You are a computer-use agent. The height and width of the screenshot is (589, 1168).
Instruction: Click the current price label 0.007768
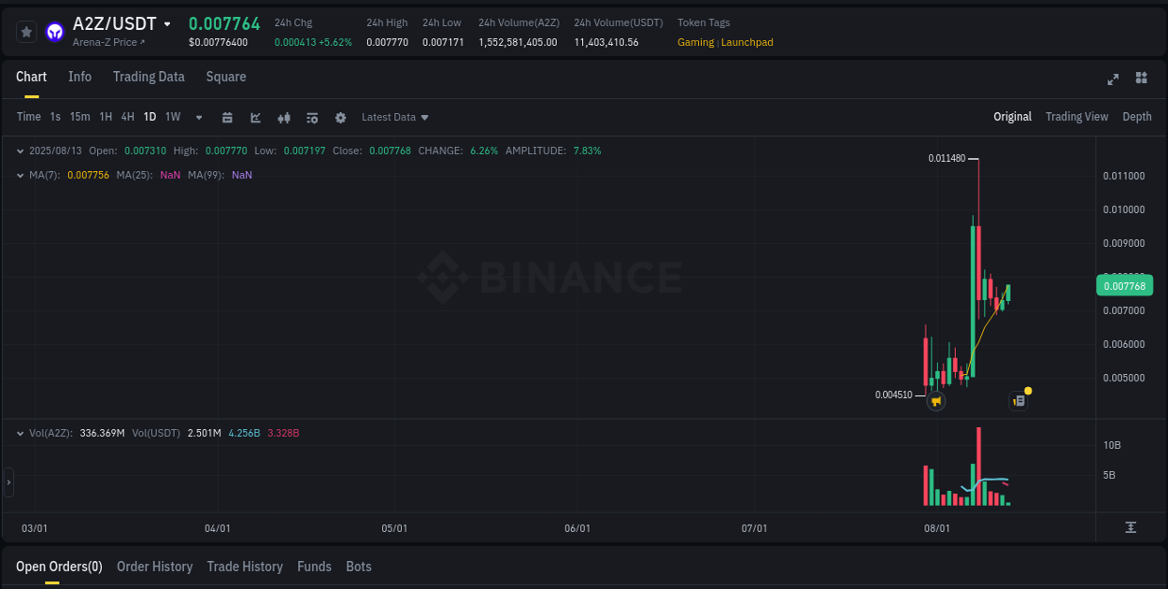pos(1124,285)
